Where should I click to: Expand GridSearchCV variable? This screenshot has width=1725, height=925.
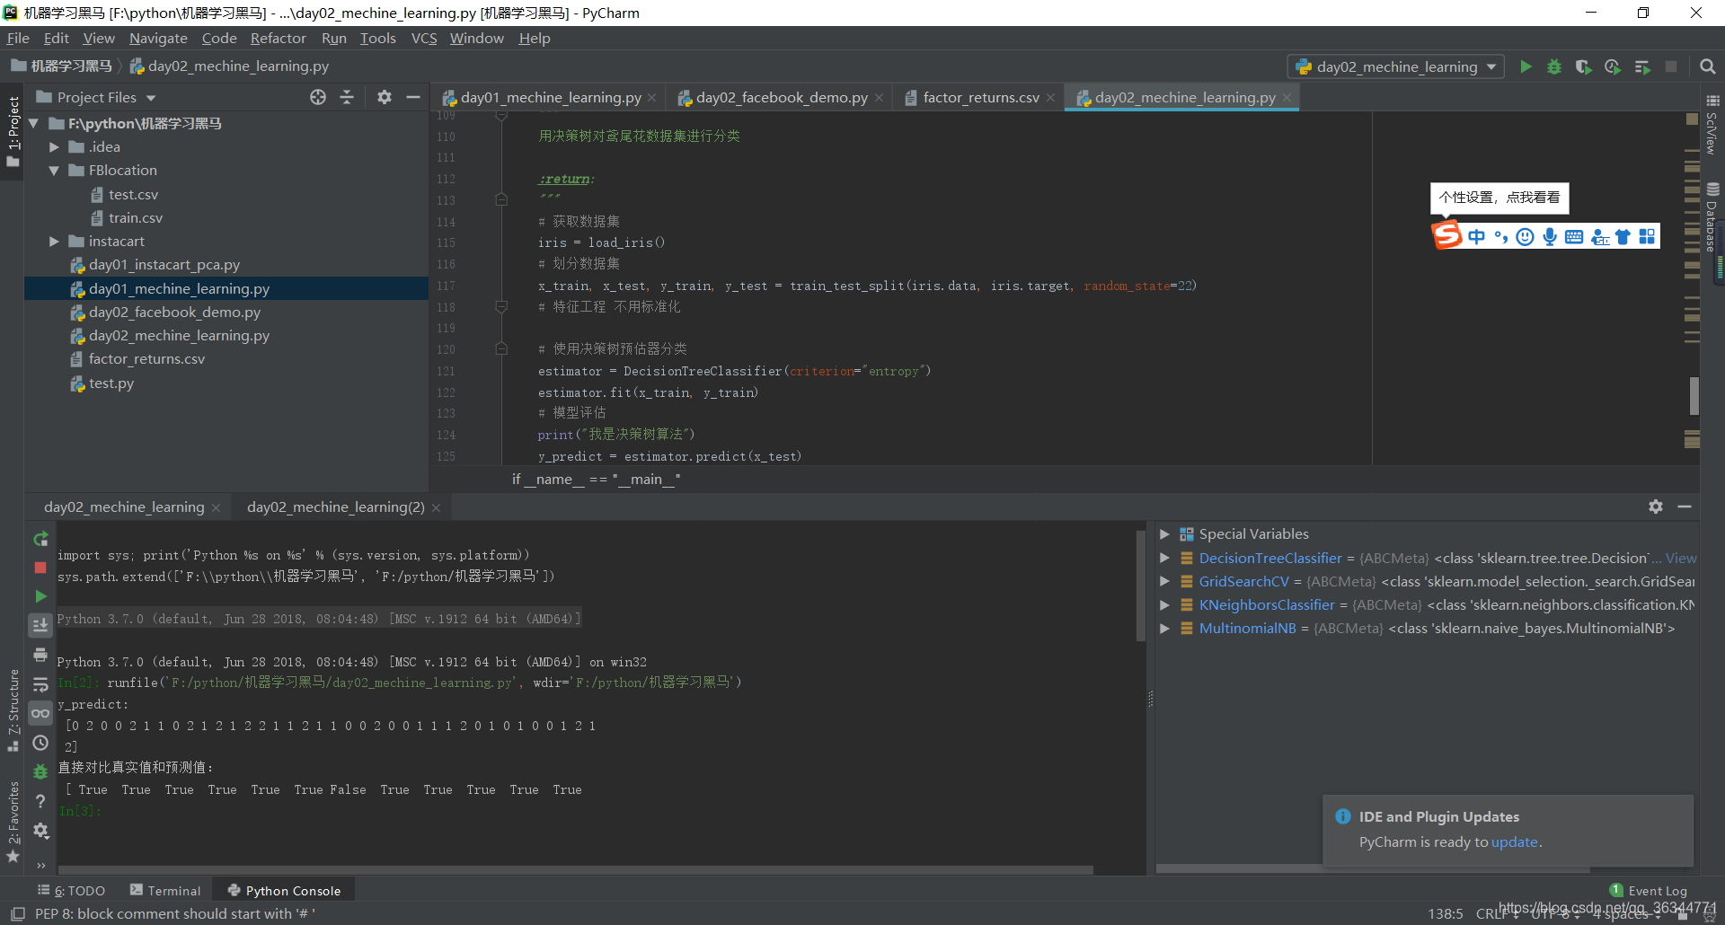coord(1164,581)
